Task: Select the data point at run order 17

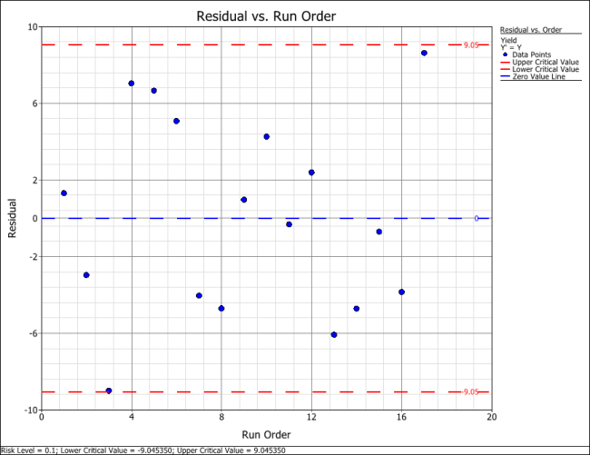Action: [x=424, y=53]
